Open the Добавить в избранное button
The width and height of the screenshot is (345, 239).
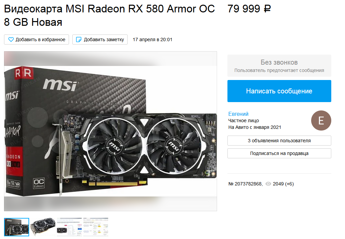point(37,39)
